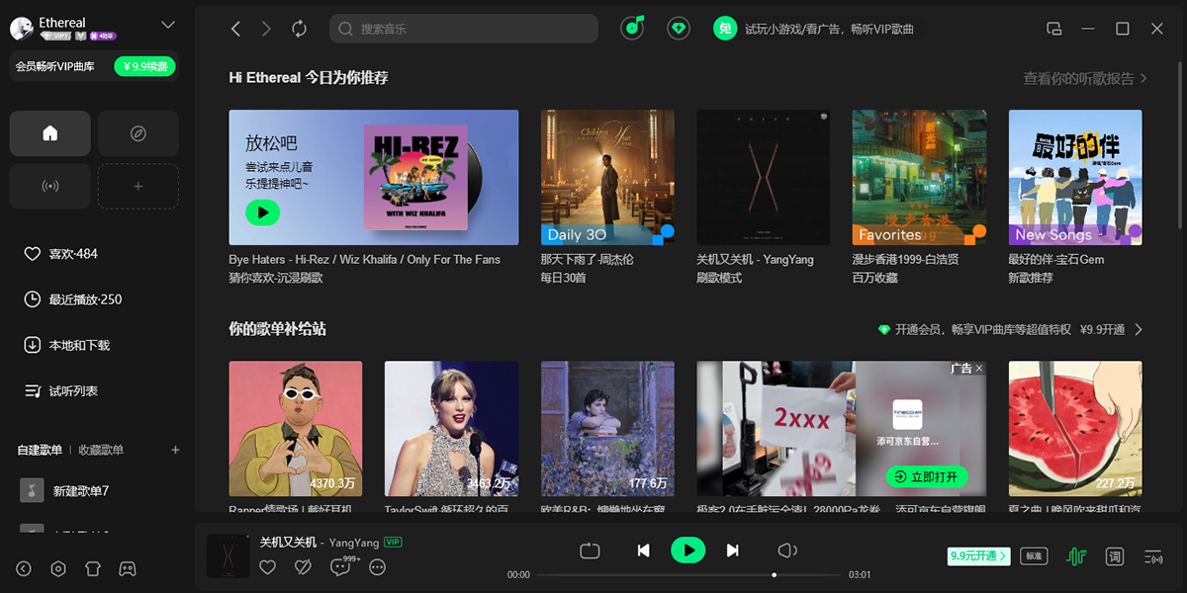Toggle the loop playback mode icon
The height and width of the screenshot is (593, 1187).
click(590, 551)
